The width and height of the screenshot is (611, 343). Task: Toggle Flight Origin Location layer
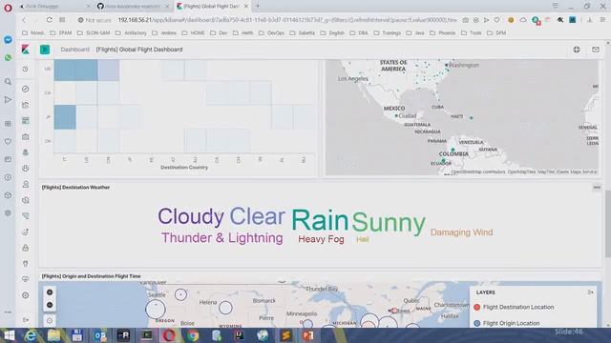pyautogui.click(x=507, y=323)
